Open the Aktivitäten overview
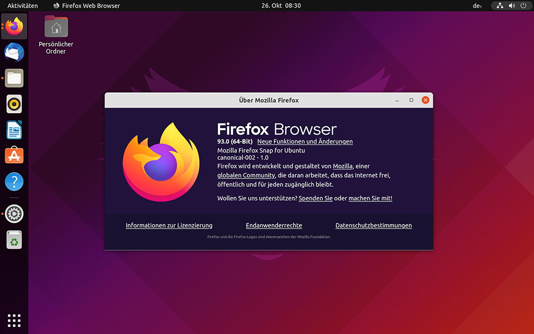 pyautogui.click(x=22, y=5)
